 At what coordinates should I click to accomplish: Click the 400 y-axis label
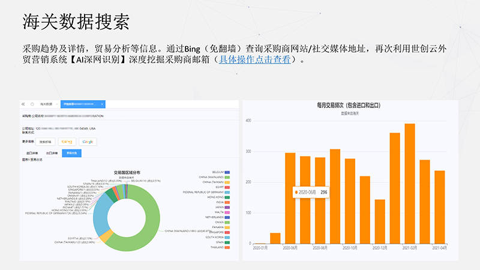(248, 121)
